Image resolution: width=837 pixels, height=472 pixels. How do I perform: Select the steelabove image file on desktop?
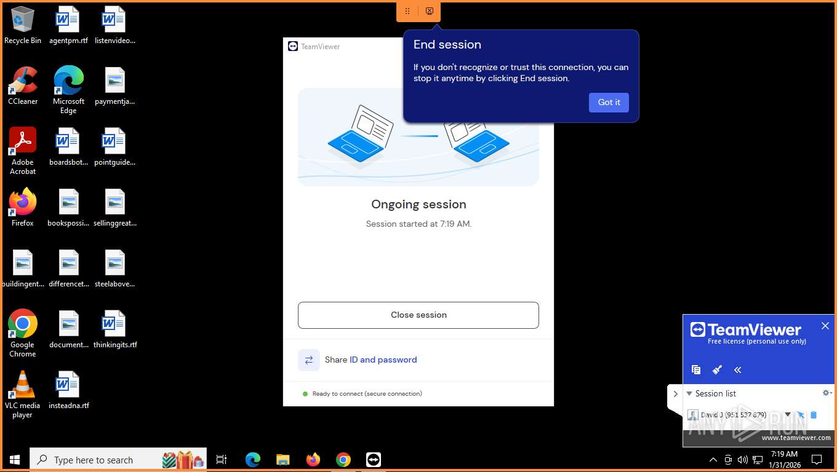(114, 269)
